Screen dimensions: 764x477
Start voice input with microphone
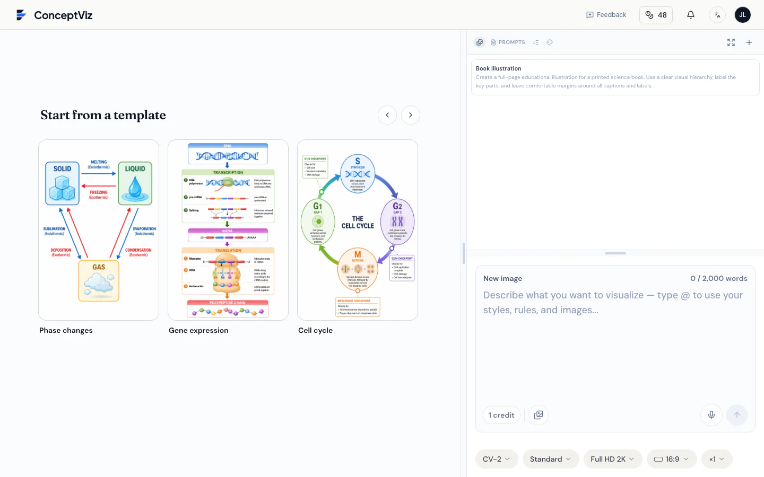point(711,415)
